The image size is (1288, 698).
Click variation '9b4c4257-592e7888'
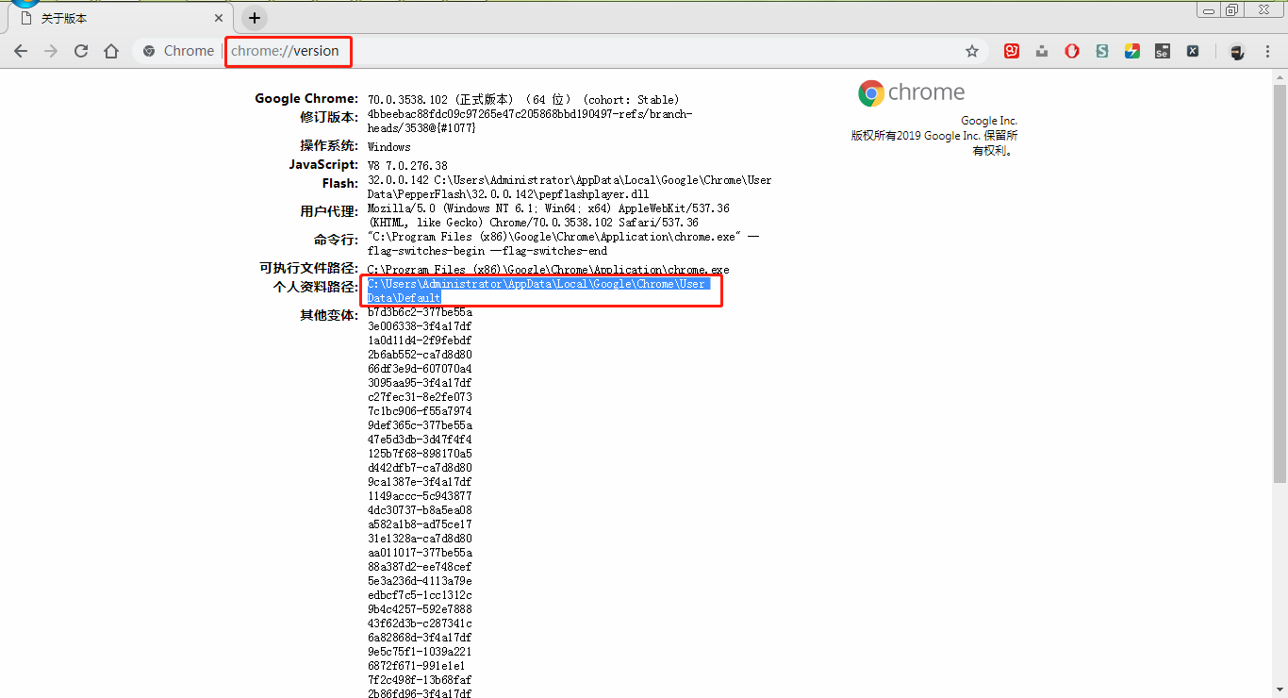[x=420, y=609]
